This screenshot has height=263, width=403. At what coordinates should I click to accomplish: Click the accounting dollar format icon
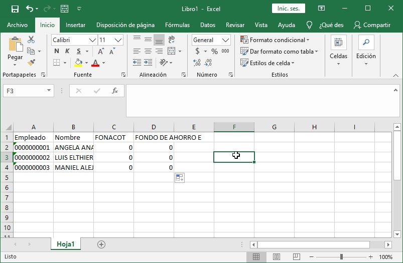pyautogui.click(x=197, y=51)
